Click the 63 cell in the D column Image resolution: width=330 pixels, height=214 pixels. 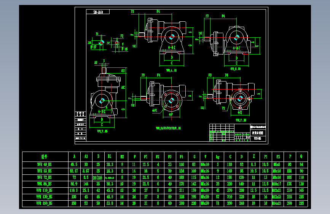coord(242,164)
